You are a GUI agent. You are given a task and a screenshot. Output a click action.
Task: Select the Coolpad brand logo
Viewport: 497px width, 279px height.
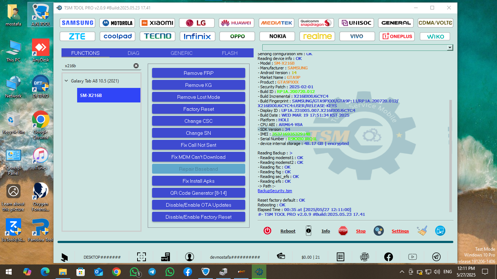pos(118,36)
